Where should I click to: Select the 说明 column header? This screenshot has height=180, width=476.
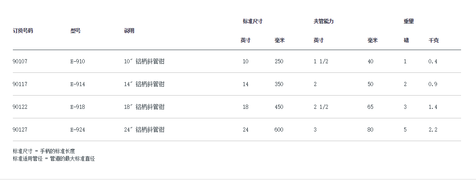pyautogui.click(x=129, y=31)
